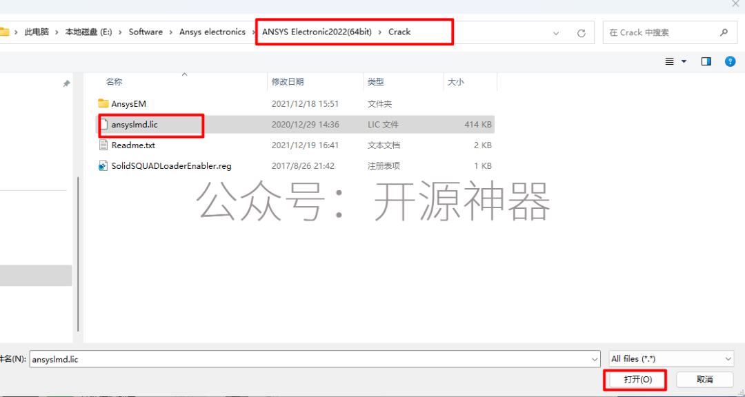Click the SolidSQUADLoaderEnabler.reg registry icon
The height and width of the screenshot is (397, 745).
[x=103, y=166]
